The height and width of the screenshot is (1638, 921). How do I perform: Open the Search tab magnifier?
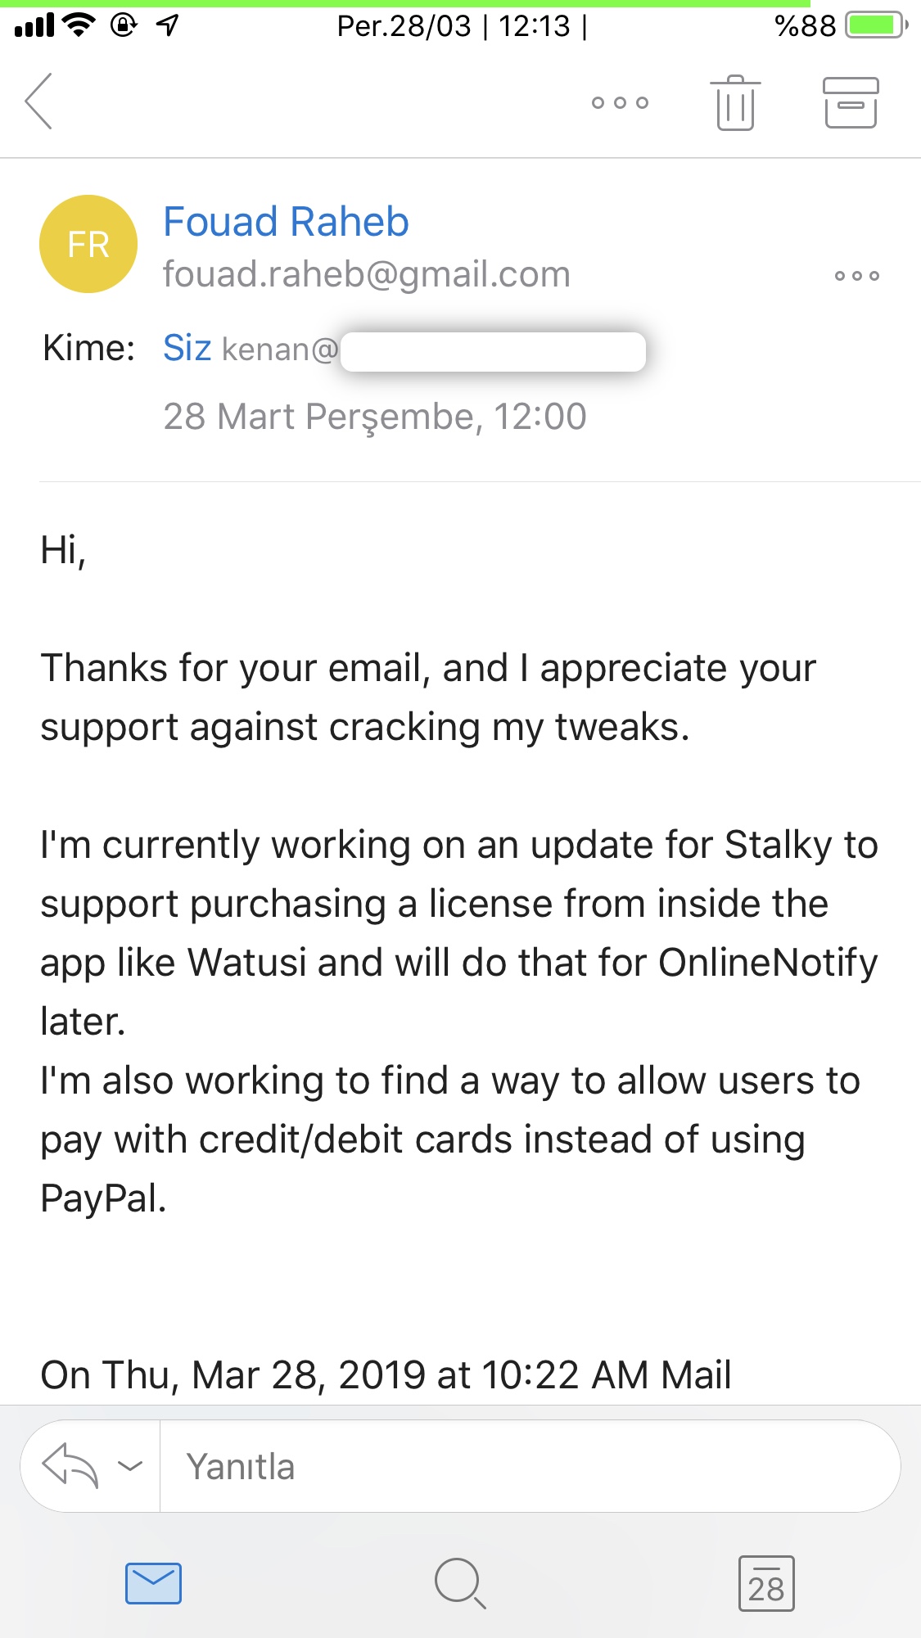click(460, 1583)
